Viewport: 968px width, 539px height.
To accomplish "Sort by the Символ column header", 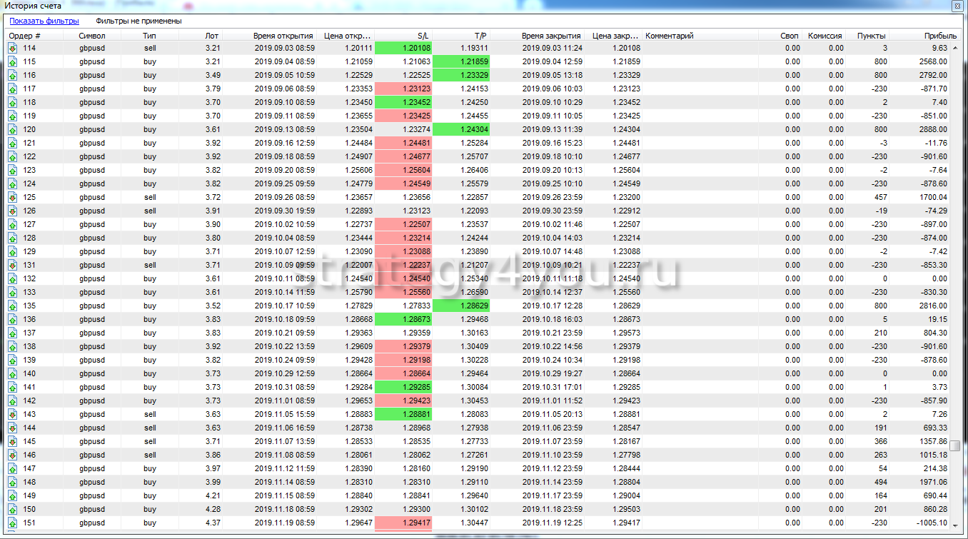I will tap(92, 36).
